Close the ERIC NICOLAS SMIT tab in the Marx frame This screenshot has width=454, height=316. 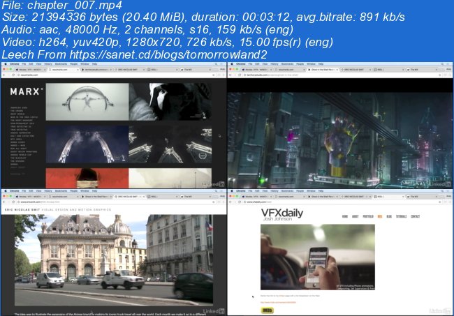(144, 70)
